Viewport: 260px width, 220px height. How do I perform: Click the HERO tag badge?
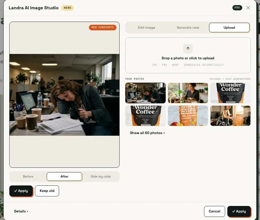click(x=68, y=8)
